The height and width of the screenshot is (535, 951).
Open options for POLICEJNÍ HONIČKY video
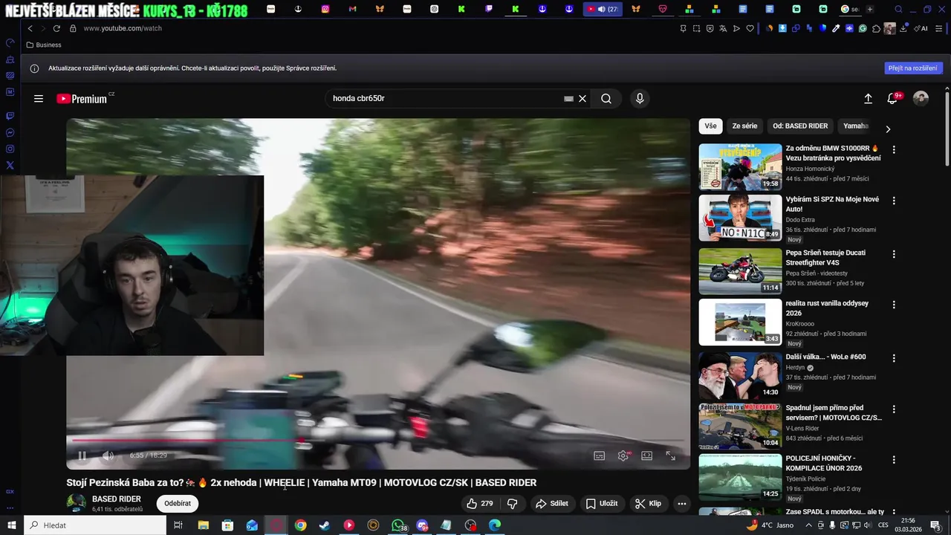(894, 460)
